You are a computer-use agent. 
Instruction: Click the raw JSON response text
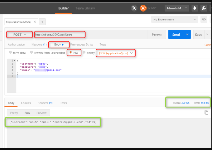[53, 122]
